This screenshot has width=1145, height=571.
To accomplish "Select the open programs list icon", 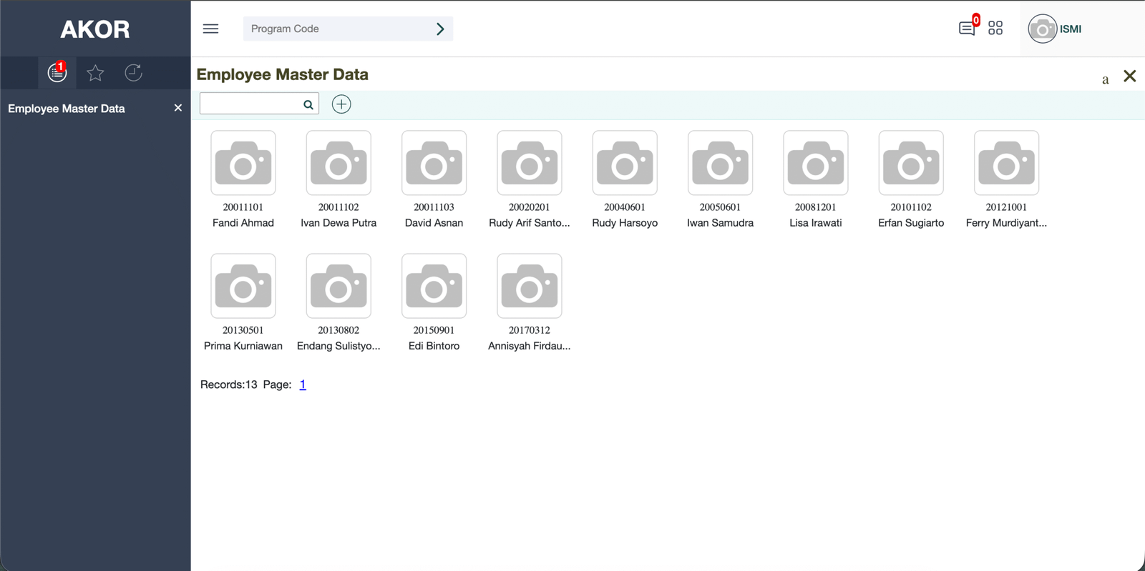I will pos(57,73).
